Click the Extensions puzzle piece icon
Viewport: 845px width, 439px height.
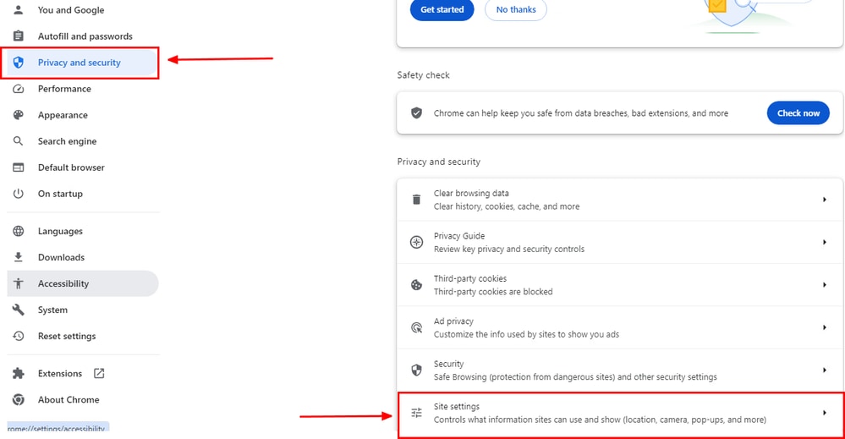point(19,373)
